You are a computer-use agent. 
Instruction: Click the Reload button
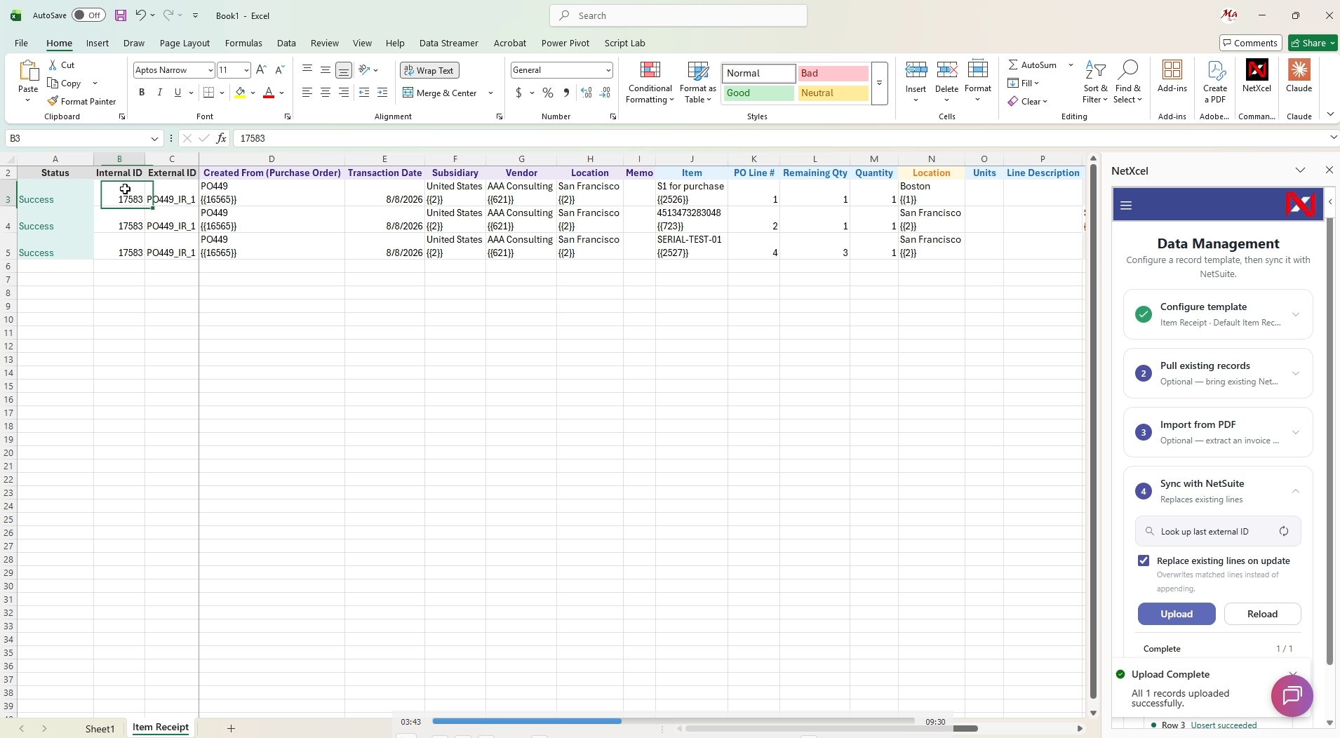coord(1262,614)
